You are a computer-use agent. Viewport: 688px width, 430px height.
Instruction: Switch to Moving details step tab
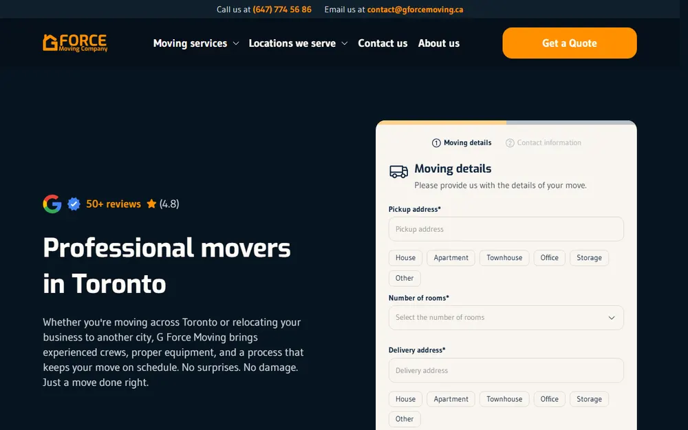[x=462, y=142]
